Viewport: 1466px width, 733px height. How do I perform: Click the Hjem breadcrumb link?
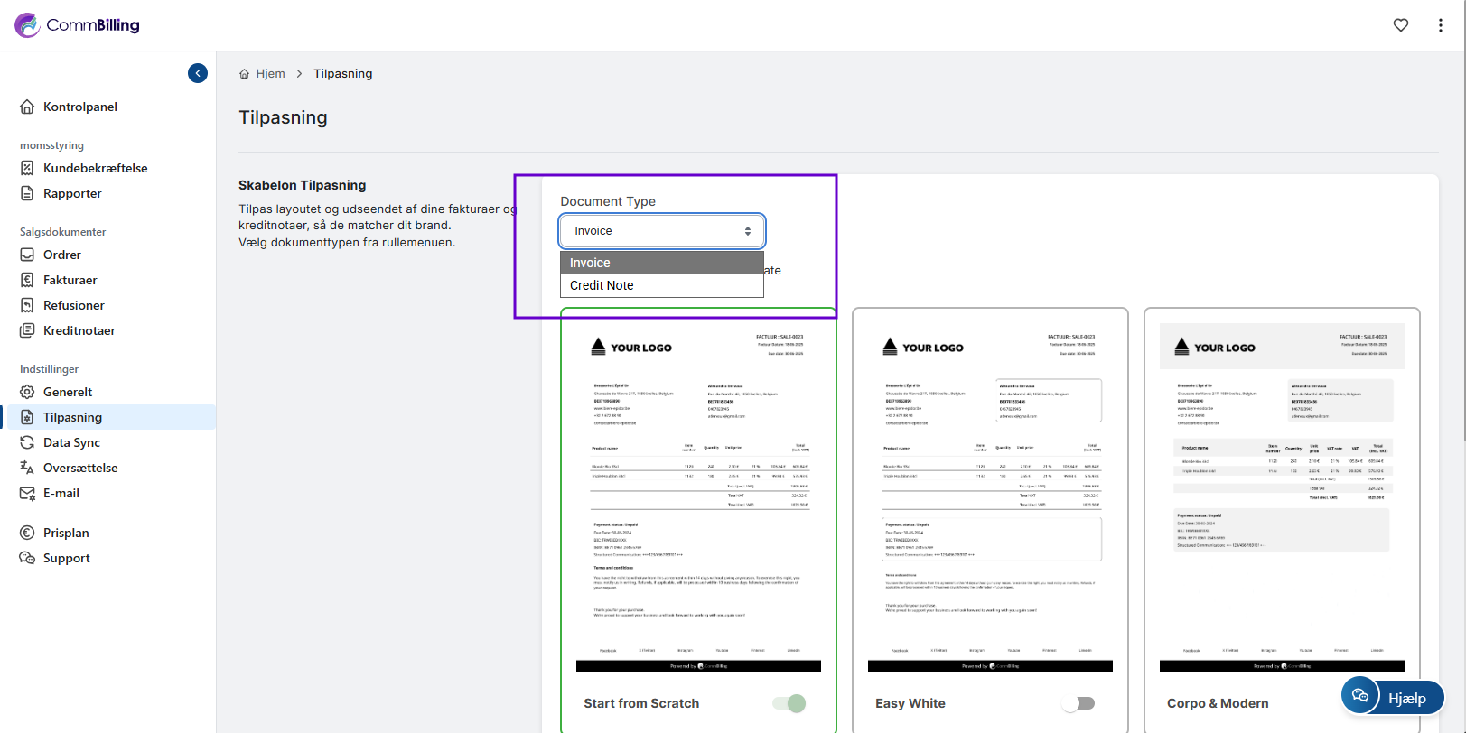(x=270, y=74)
